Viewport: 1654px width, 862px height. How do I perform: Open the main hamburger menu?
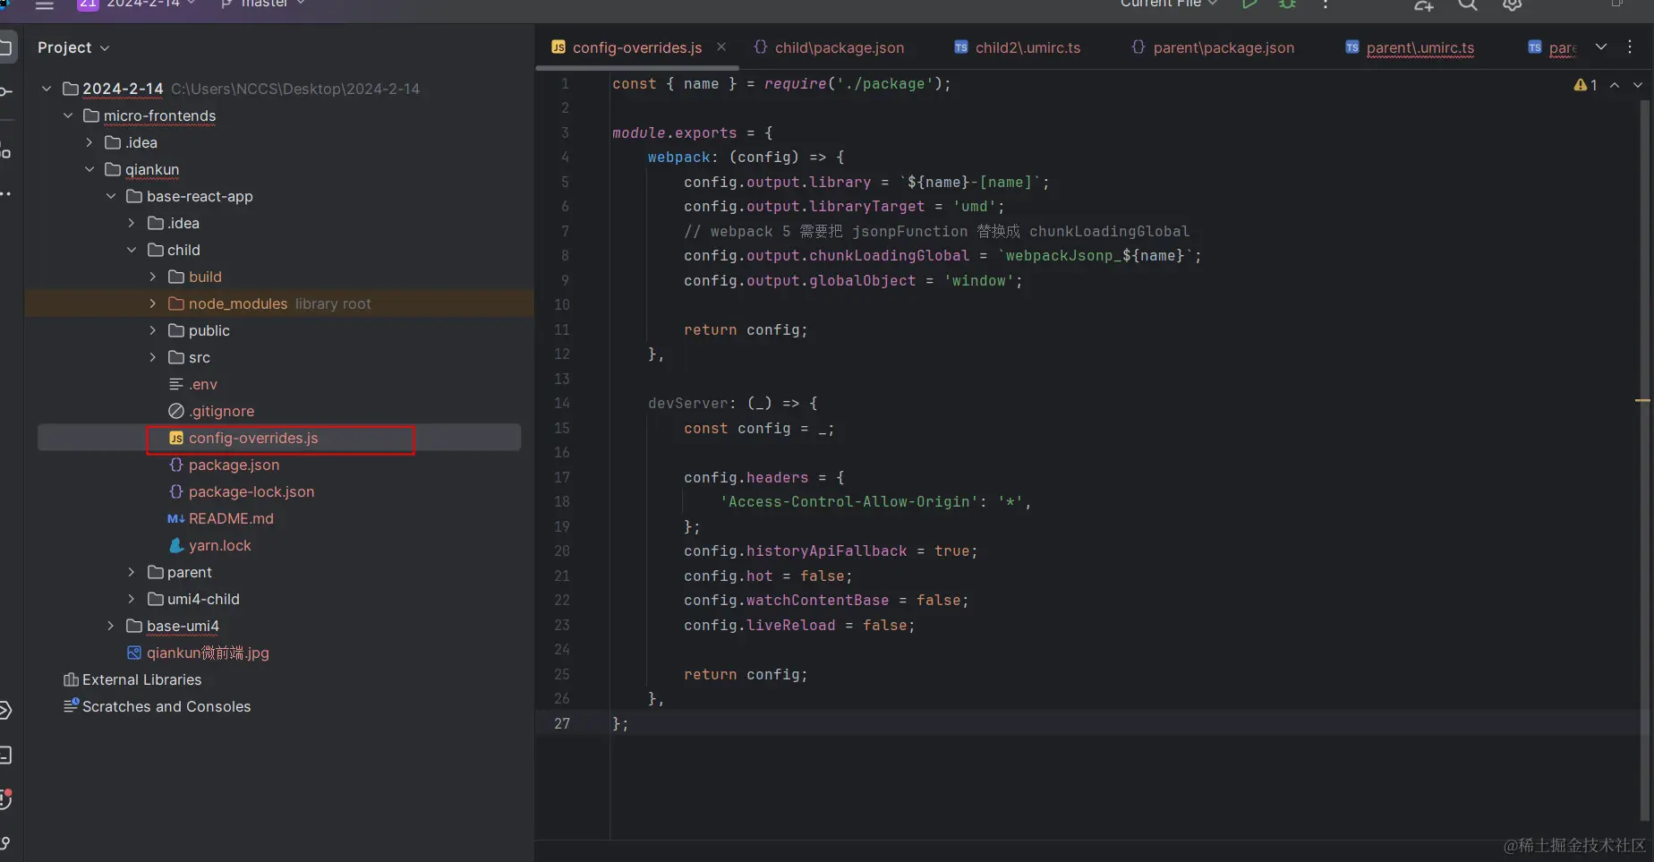point(45,5)
